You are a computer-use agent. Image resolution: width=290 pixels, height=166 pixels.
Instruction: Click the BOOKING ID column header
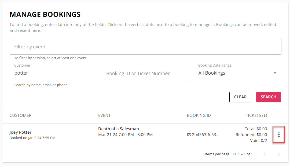coord(199,115)
